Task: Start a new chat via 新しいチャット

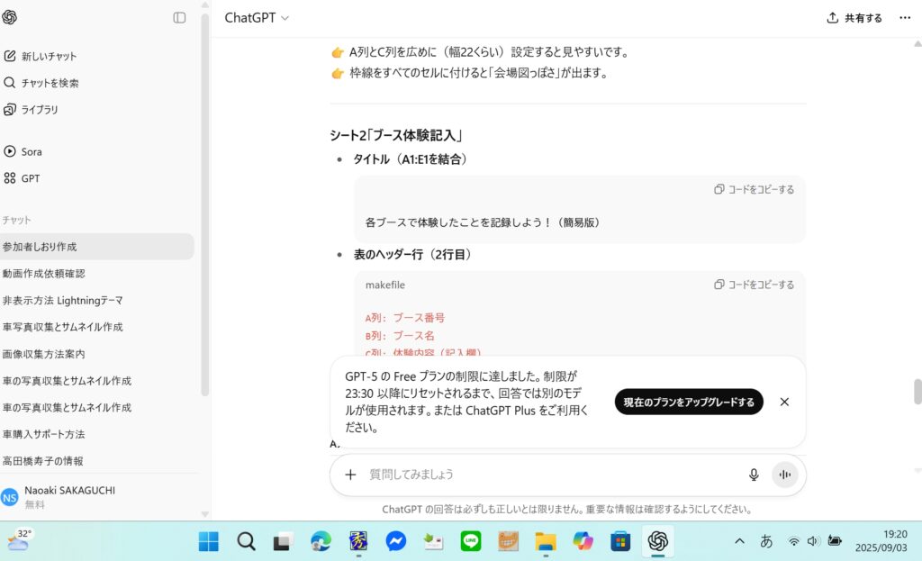Action: tap(40, 57)
